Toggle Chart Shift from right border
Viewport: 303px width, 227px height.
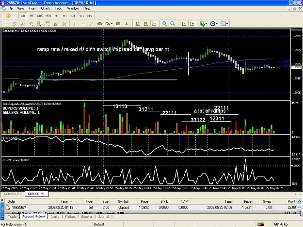click(192, 24)
